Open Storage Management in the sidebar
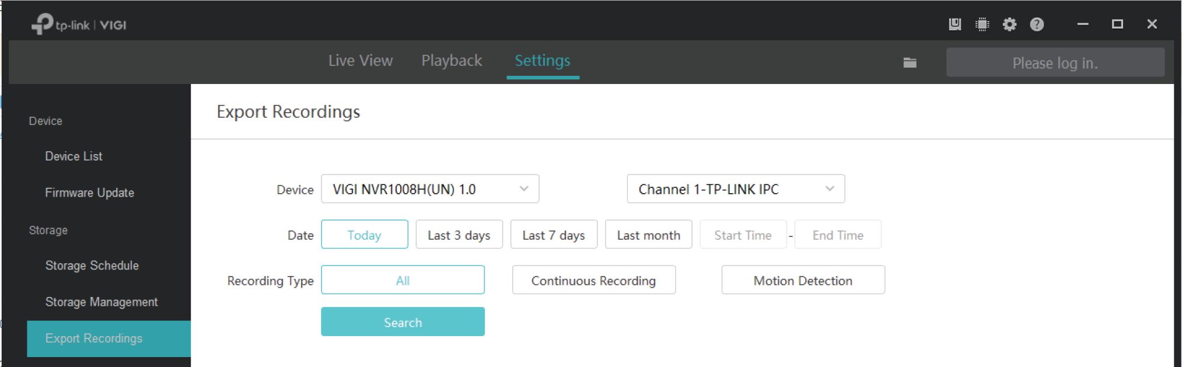This screenshot has height=367, width=1182. (102, 302)
